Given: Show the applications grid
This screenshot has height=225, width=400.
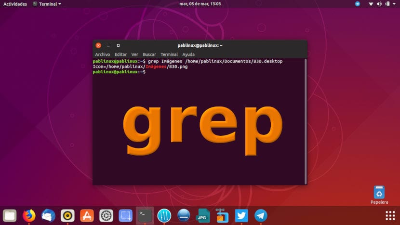Looking at the screenshot, I should 390,216.
